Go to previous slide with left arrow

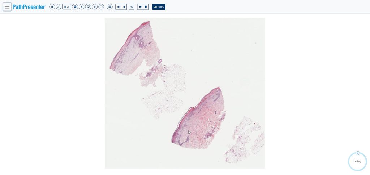[x=118, y=7]
